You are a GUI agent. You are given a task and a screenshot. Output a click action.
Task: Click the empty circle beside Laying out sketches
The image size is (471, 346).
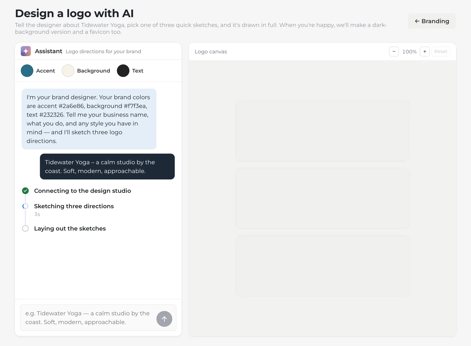click(x=25, y=228)
